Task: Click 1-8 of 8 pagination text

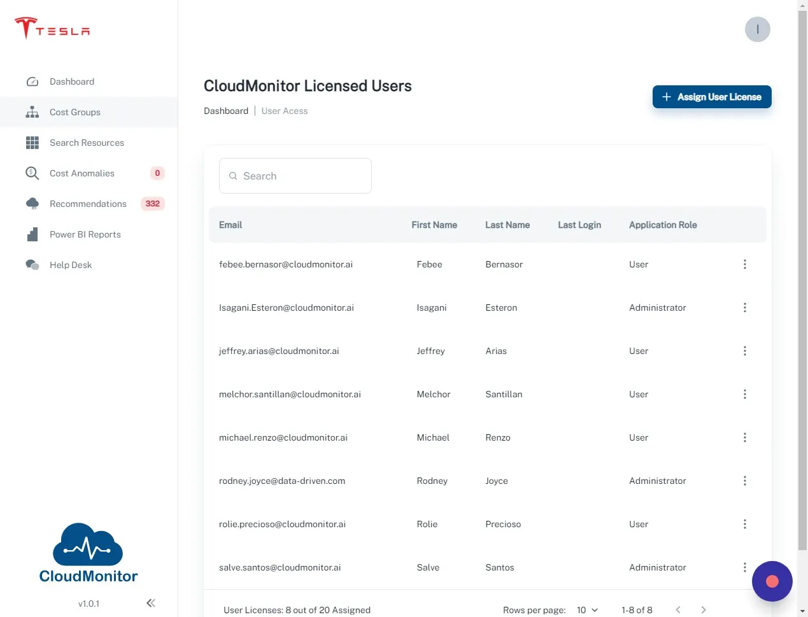Action: (x=637, y=610)
